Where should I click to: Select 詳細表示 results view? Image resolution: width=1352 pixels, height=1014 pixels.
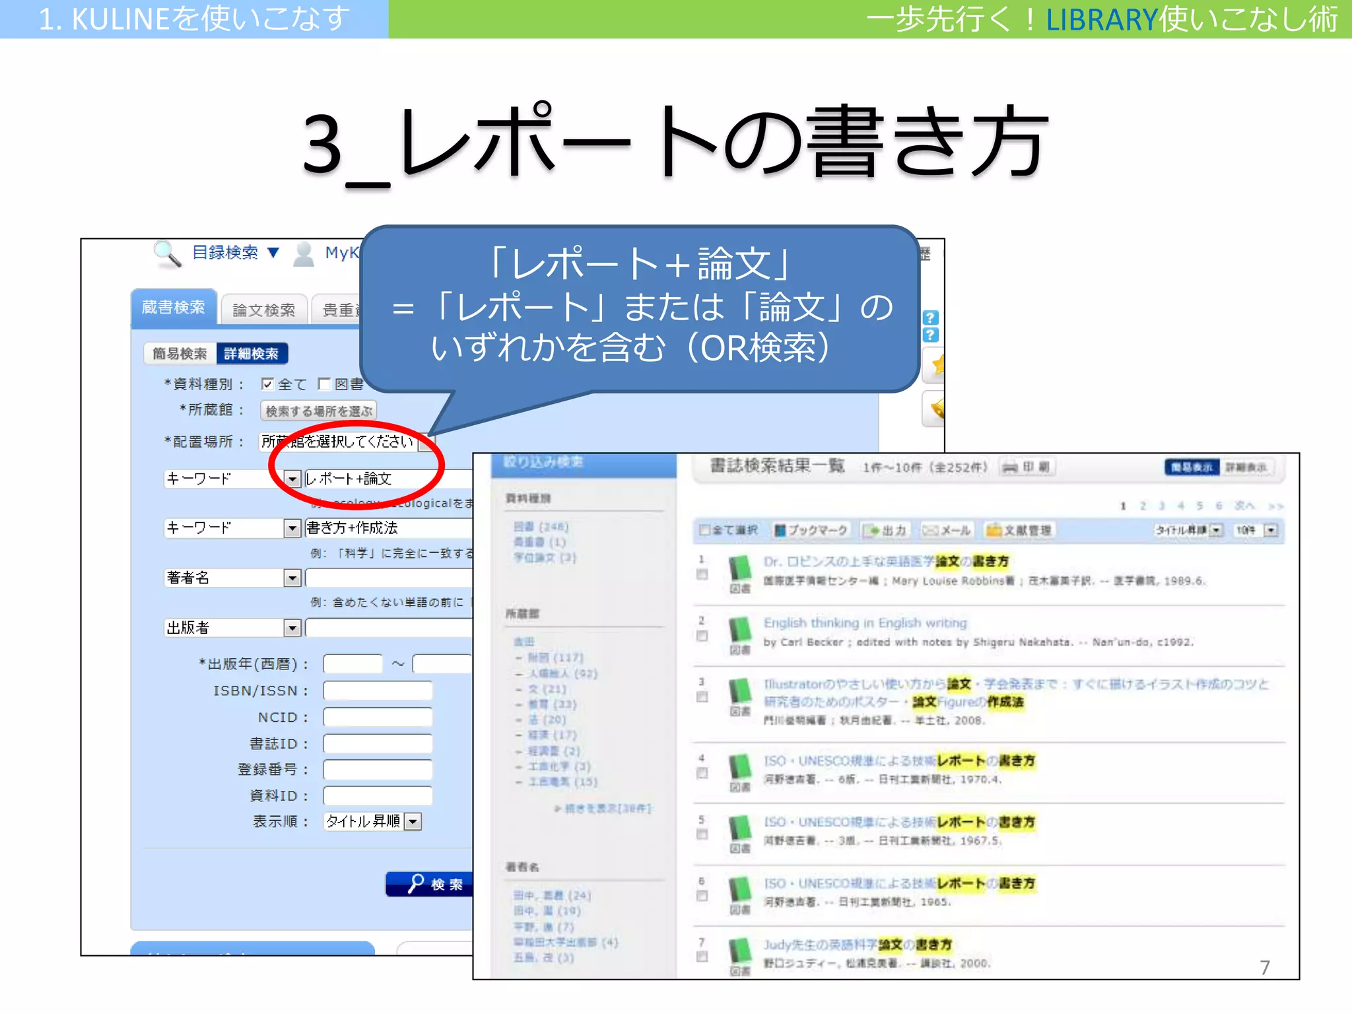[x=1246, y=467]
